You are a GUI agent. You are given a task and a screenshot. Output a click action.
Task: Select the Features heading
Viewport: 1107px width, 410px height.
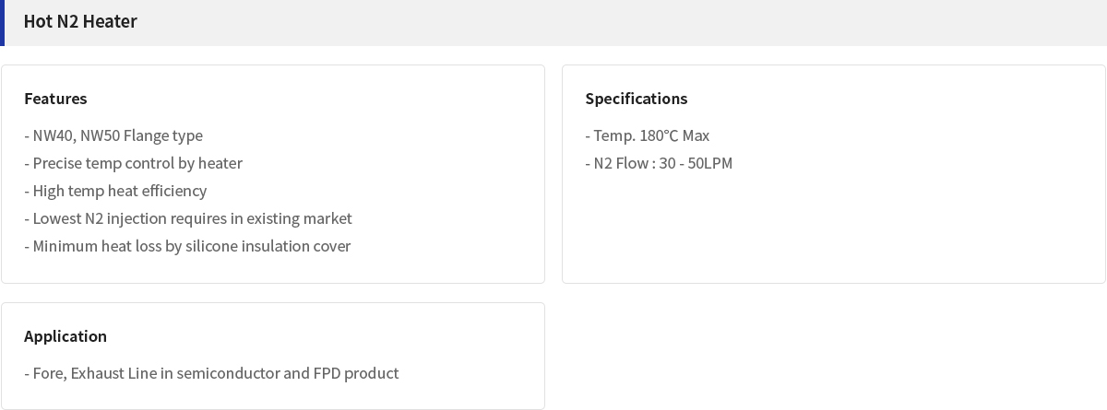point(55,99)
